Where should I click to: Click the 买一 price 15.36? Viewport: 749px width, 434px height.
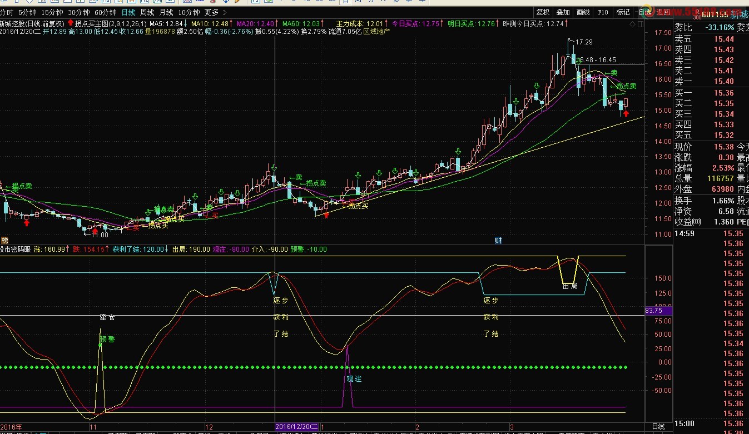click(724, 93)
